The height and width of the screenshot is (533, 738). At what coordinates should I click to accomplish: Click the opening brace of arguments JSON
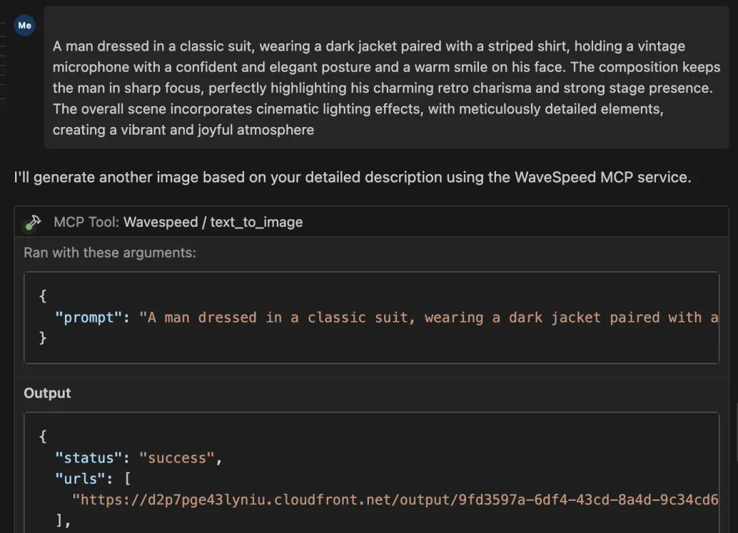(42, 296)
